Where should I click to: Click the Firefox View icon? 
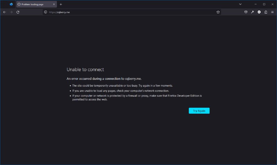(11, 4)
